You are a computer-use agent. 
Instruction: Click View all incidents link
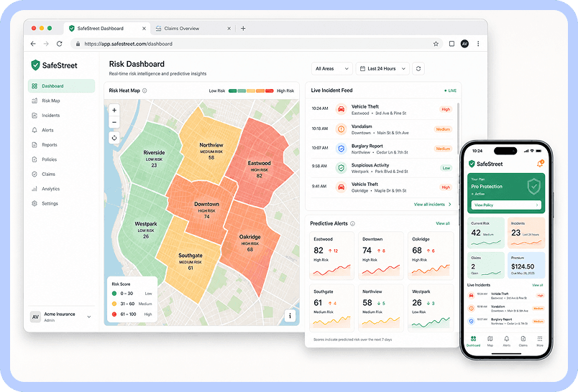(x=432, y=205)
